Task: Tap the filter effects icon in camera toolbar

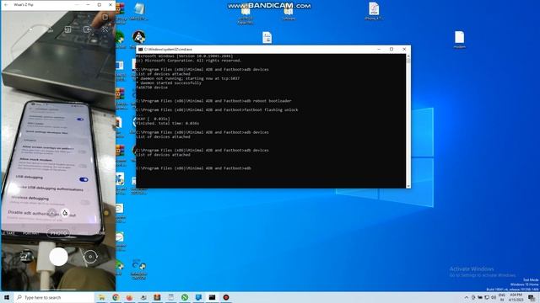Action: point(105,29)
